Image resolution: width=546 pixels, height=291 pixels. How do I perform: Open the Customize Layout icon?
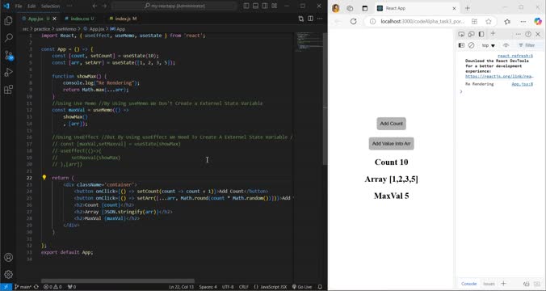(275, 6)
